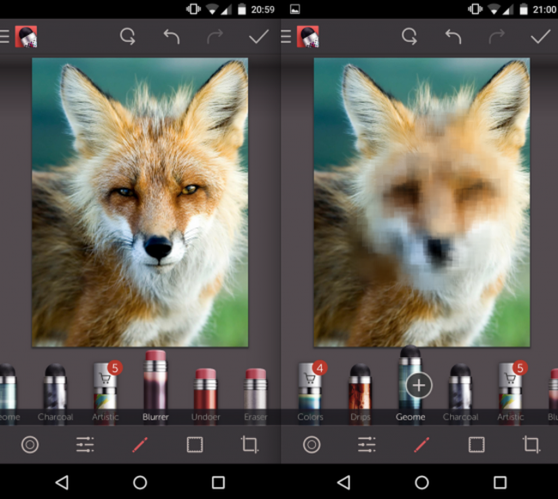Tap badge 4 on Colors pack
Image resolution: width=558 pixels, height=499 pixels.
(320, 368)
